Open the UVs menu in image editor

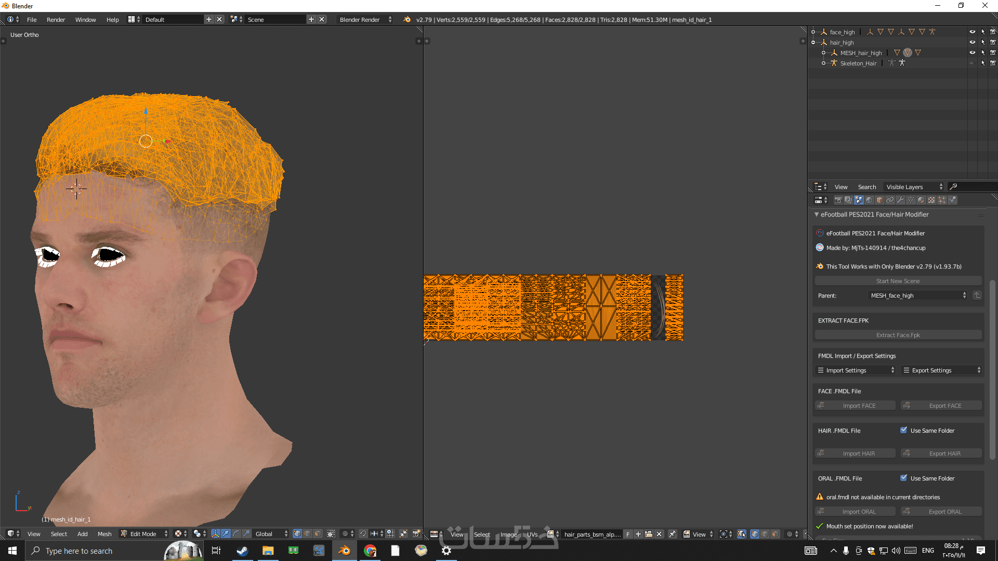click(532, 534)
